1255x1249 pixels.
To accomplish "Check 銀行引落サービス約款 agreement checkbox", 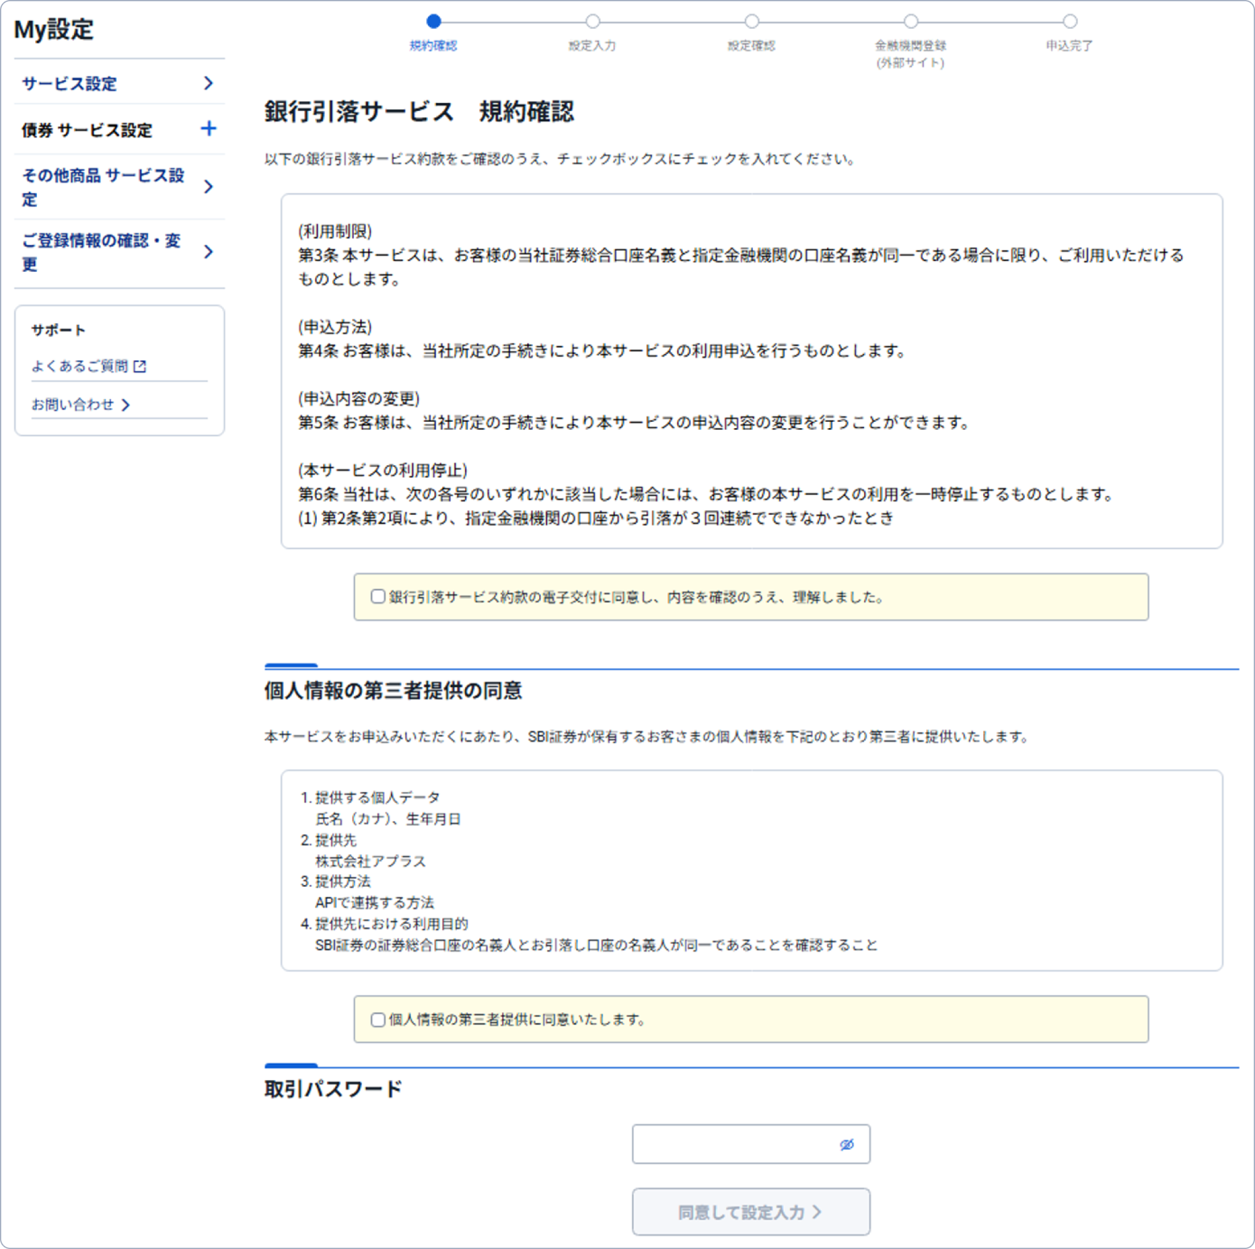I will pos(378,596).
